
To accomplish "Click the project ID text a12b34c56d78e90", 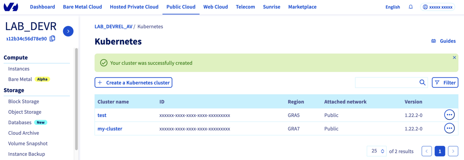I will coord(27,39).
